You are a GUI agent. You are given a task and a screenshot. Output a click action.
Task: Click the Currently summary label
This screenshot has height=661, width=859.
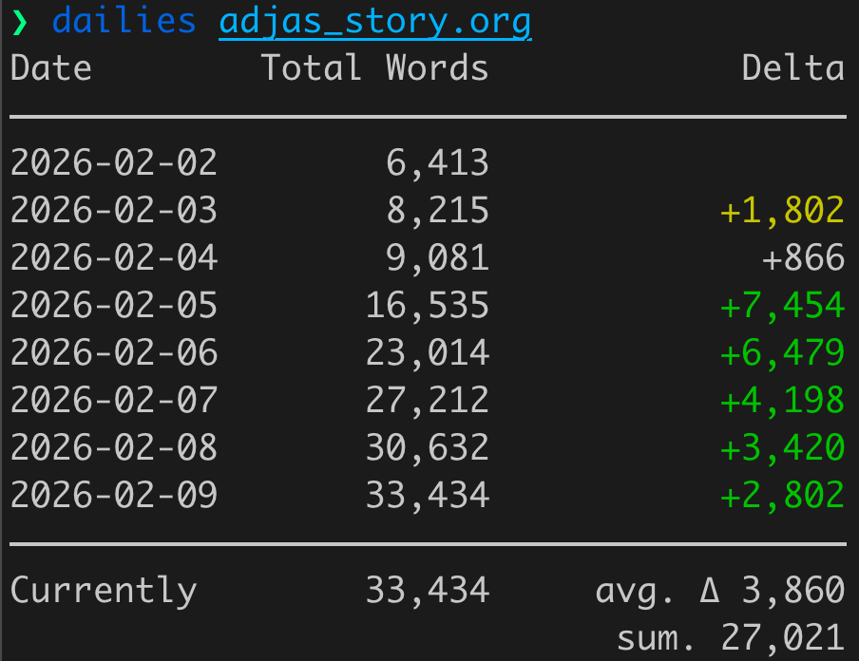coord(104,591)
